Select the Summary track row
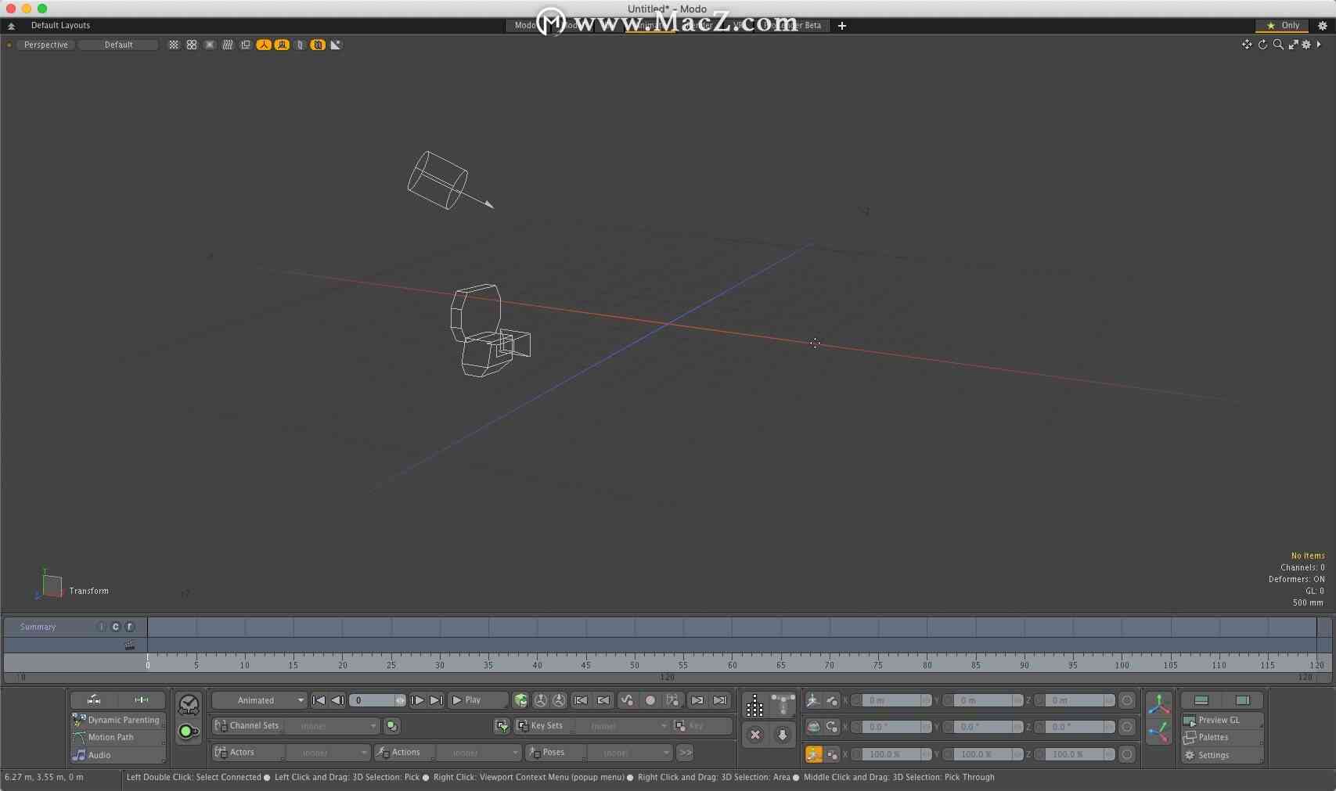Viewport: 1336px width, 791px height. pyautogui.click(x=75, y=627)
